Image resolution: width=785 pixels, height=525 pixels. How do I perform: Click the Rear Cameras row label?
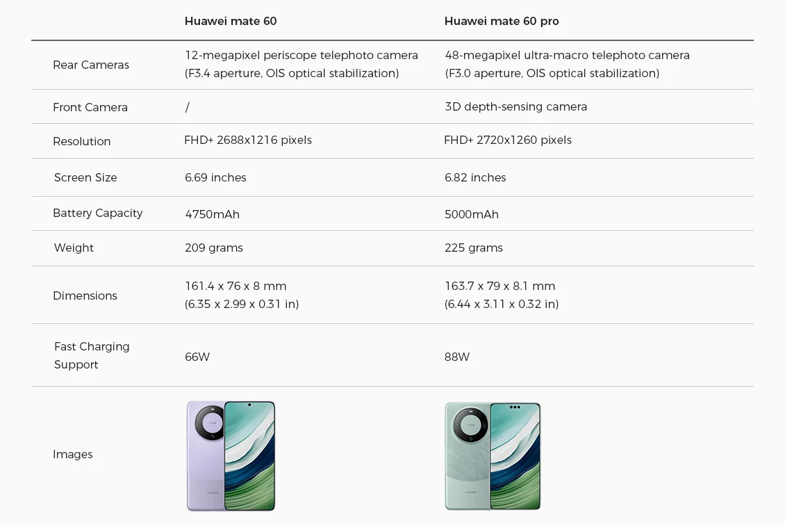click(91, 65)
